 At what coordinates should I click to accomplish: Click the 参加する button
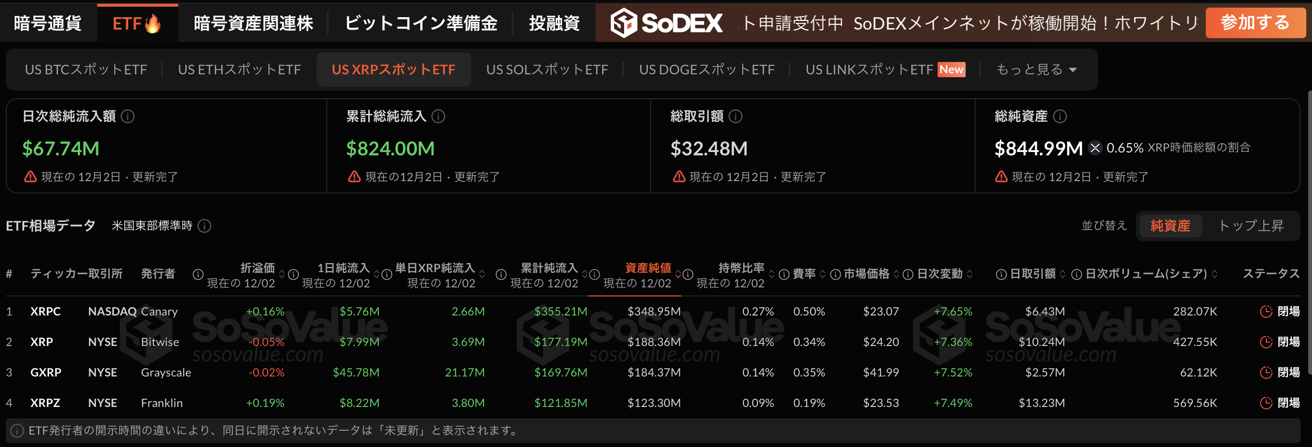point(1254,23)
